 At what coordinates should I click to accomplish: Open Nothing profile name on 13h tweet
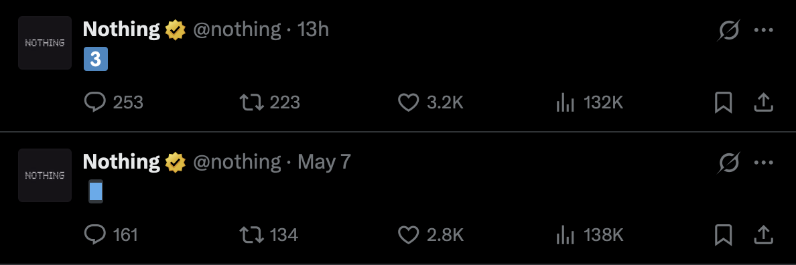point(121,29)
